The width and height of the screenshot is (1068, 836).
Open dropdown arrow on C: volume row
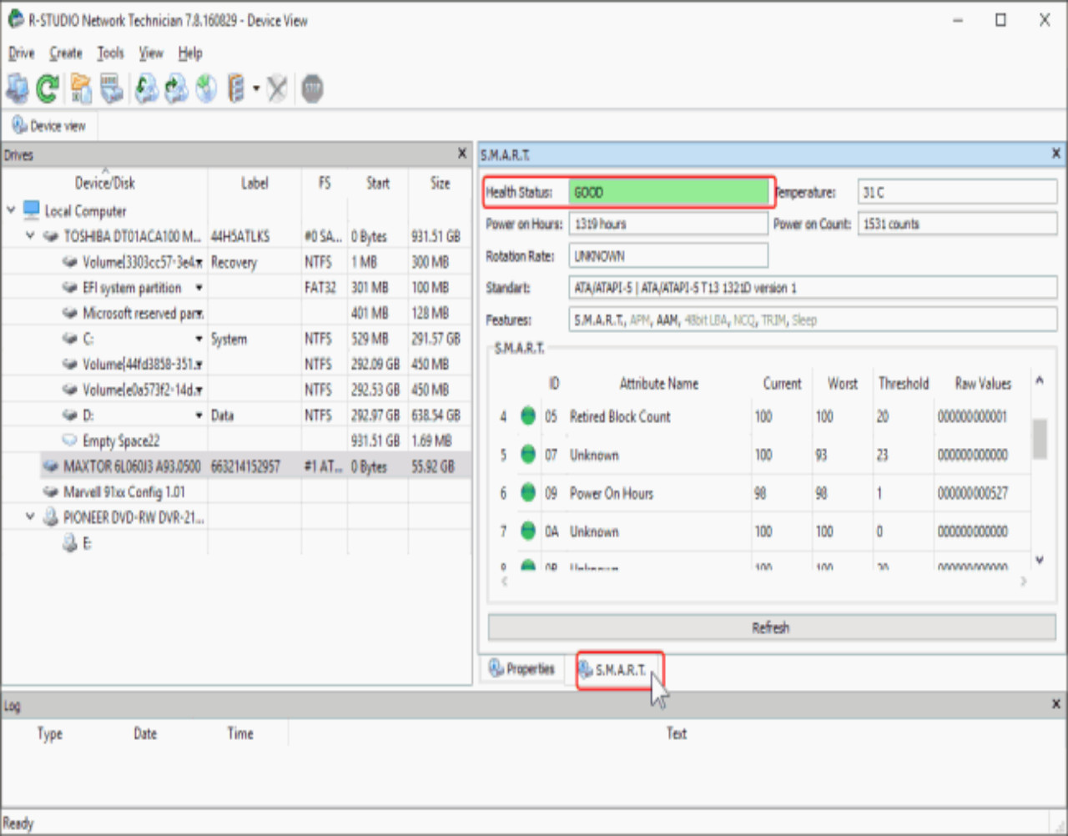199,339
